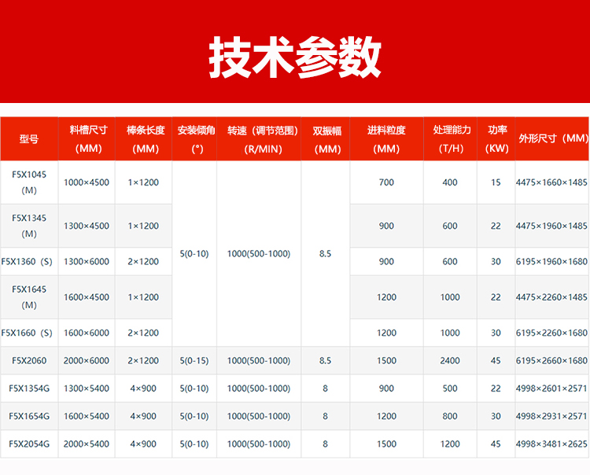Click the 双振幅 (MM) column header

pos(326,139)
